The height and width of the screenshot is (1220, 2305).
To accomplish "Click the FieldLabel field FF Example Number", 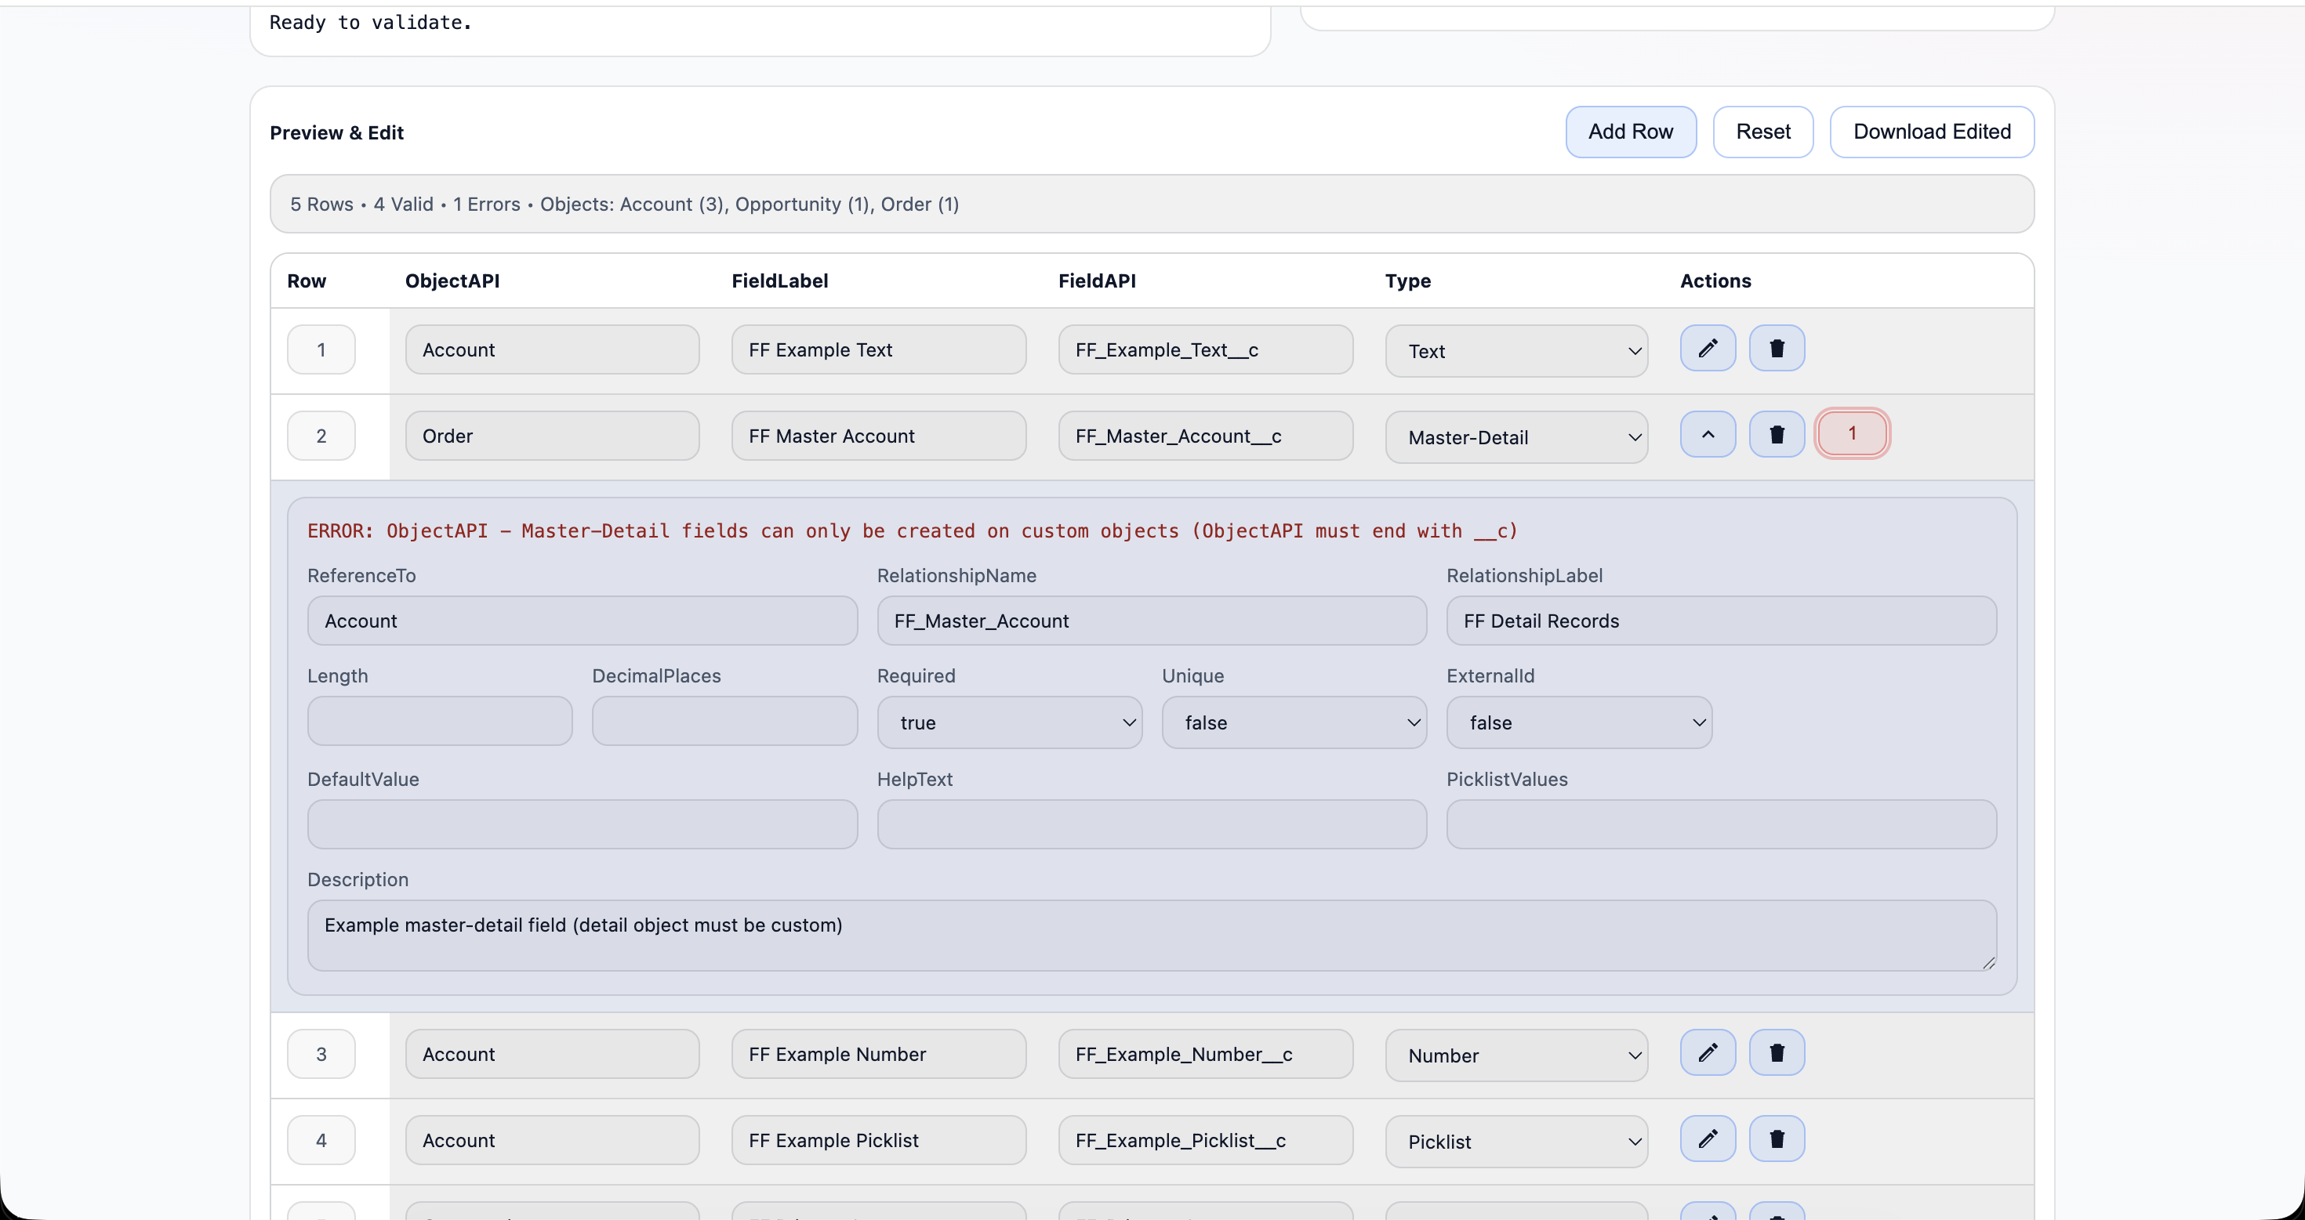I will (879, 1054).
